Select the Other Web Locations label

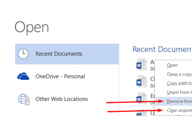(x=61, y=99)
